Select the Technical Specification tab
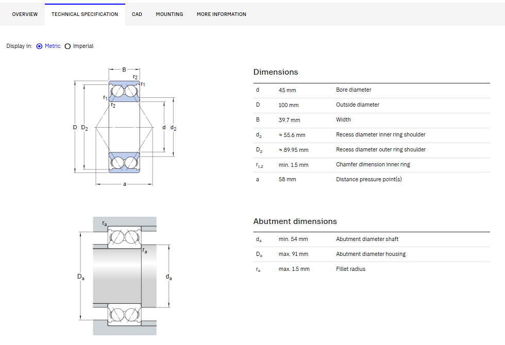505x345 pixels. pos(85,14)
